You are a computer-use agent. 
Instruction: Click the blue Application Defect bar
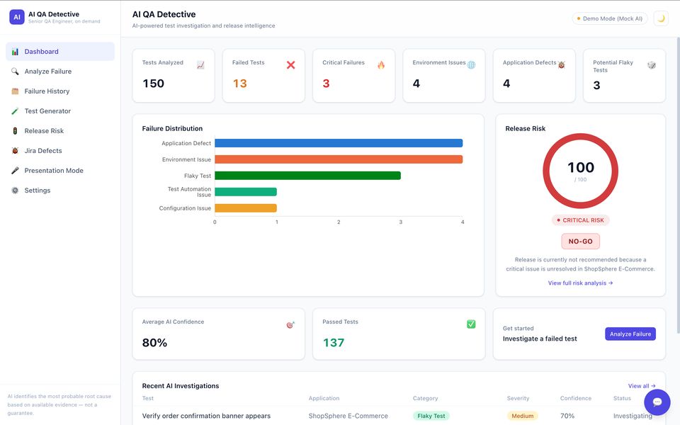point(339,143)
